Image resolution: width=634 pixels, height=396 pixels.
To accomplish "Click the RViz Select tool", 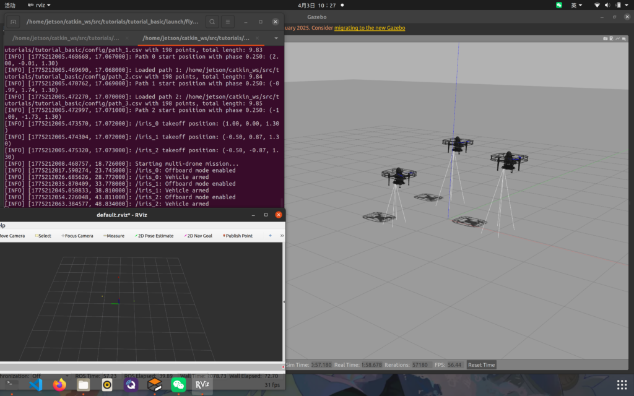I will 43,236.
